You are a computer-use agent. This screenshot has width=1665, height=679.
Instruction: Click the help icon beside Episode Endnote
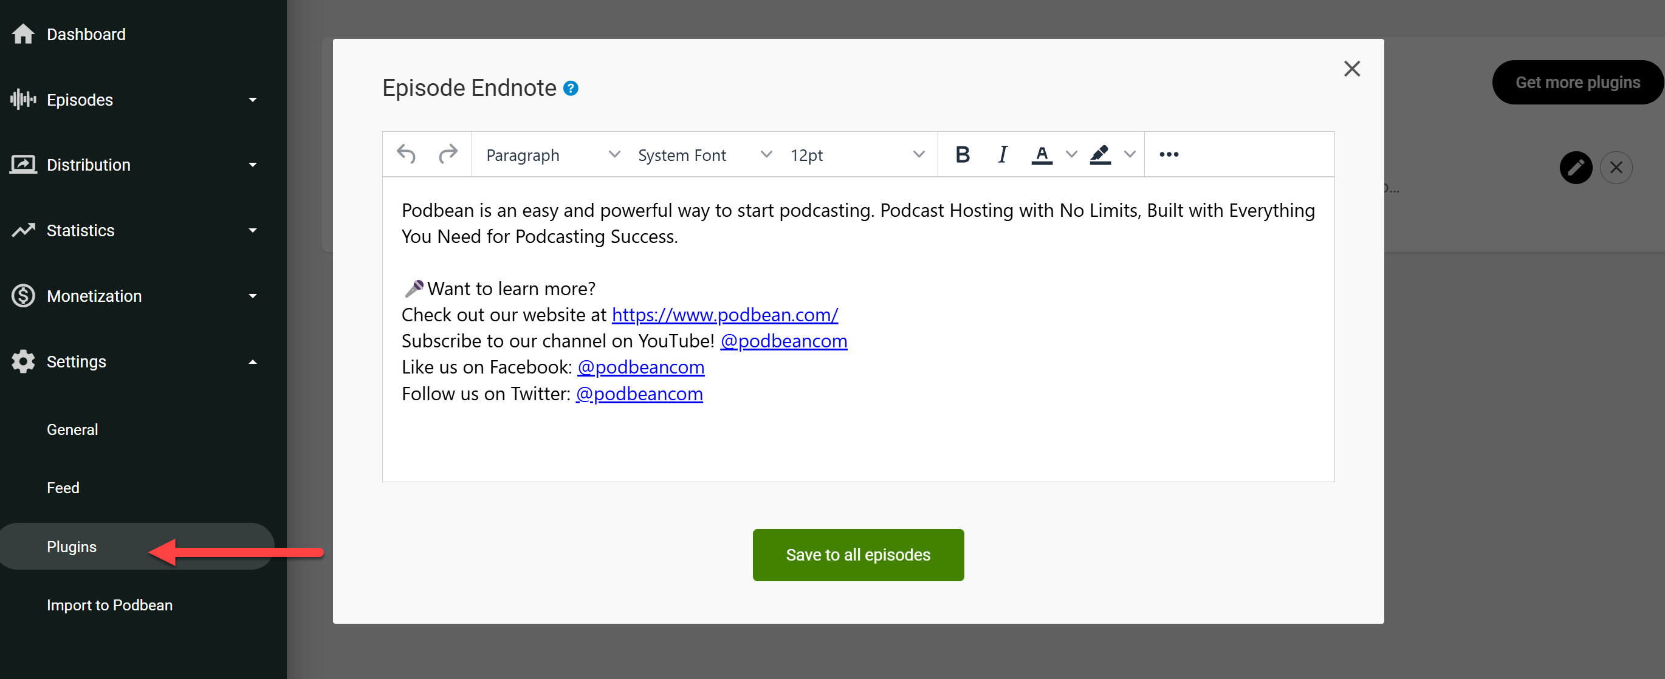coord(571,88)
